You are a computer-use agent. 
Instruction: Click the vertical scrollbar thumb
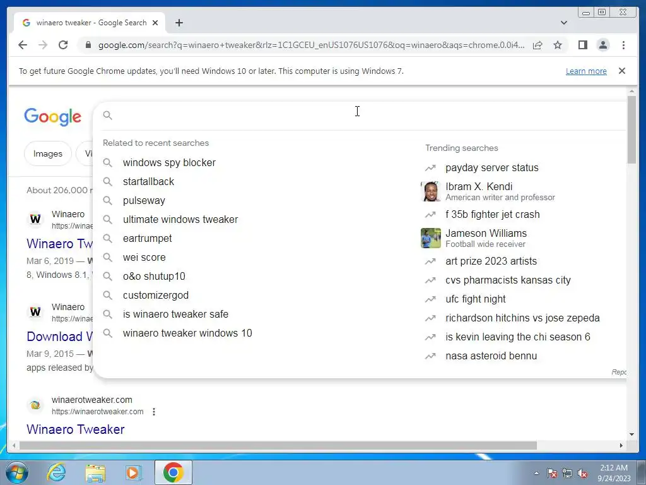pos(631,129)
